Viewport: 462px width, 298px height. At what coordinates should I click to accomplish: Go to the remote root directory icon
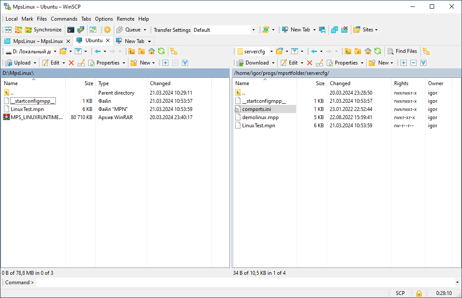point(358,52)
